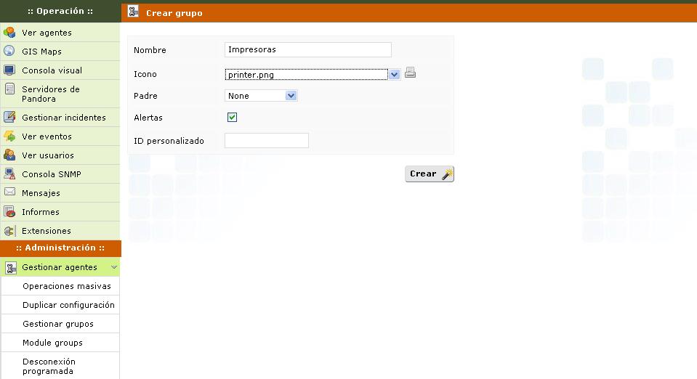Click the Nombre field containing Impresoras
Screen dimensions: 697x379
[308, 50]
